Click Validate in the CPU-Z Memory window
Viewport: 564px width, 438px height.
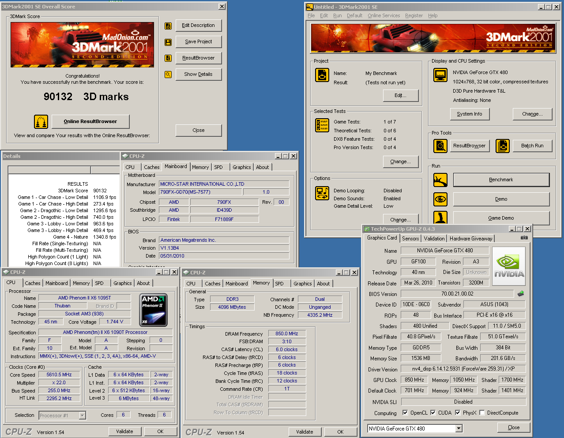(x=305, y=432)
